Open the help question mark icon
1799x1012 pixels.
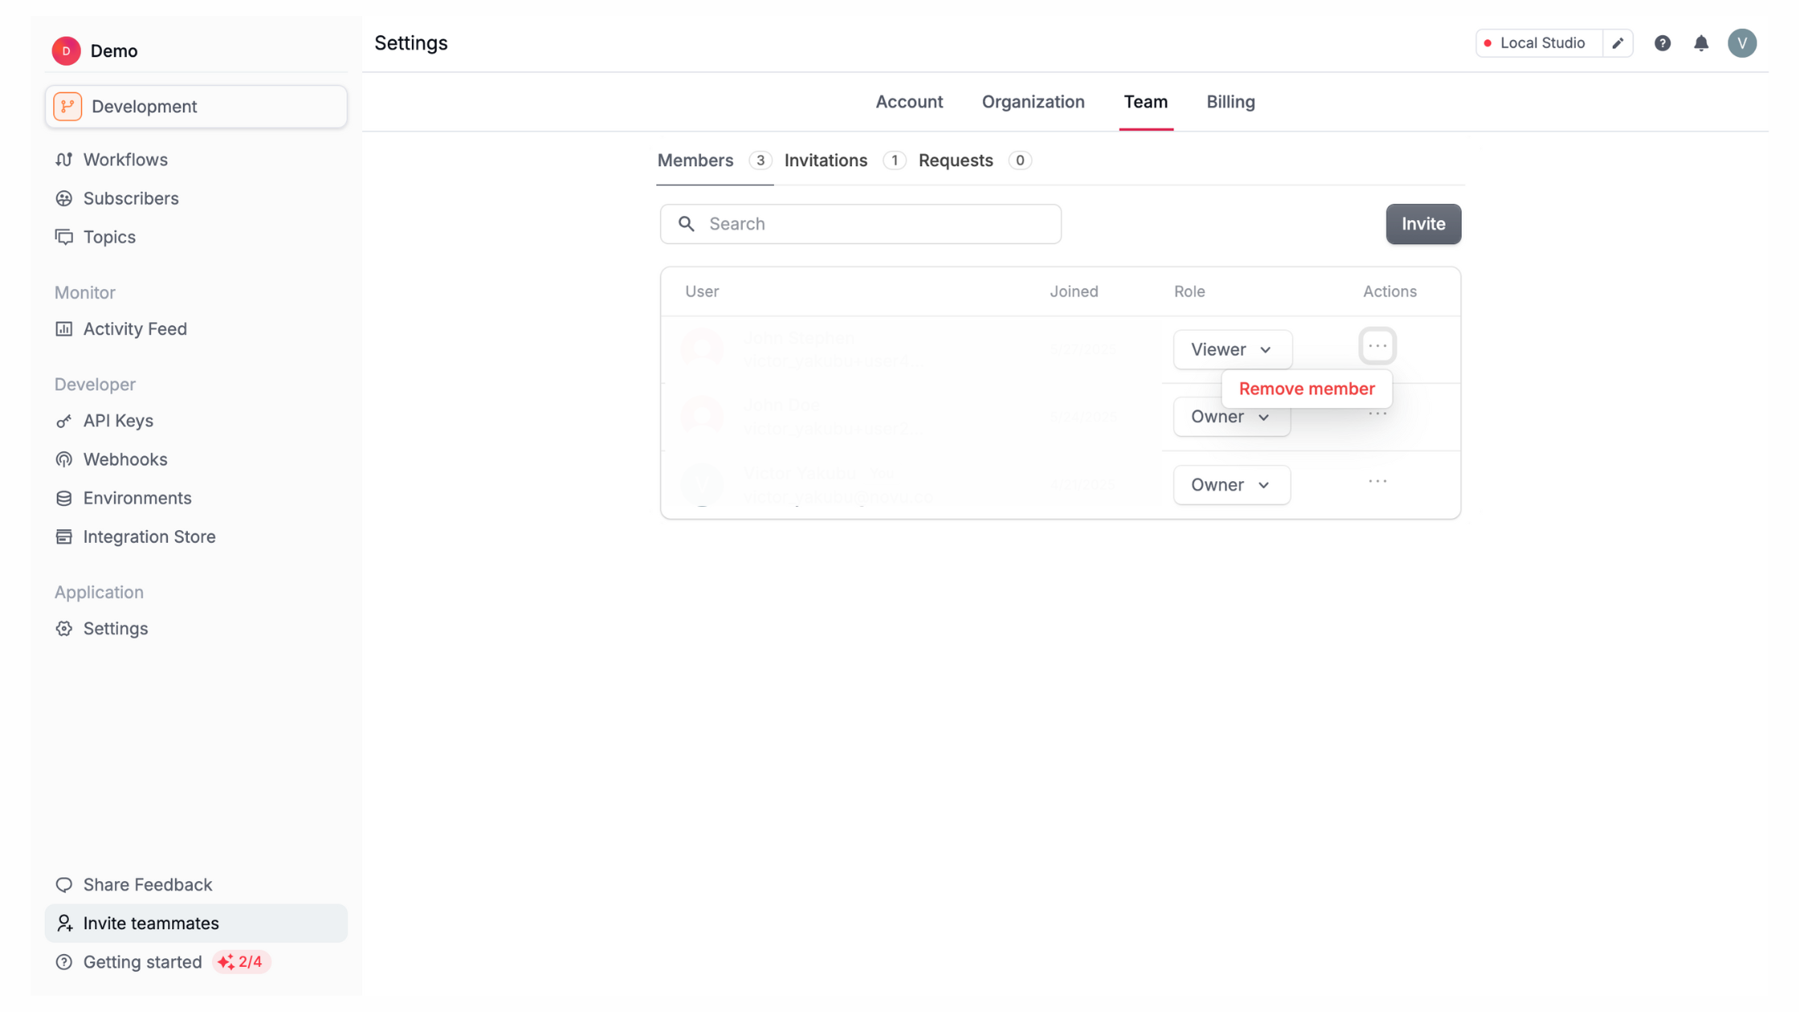pos(1662,43)
